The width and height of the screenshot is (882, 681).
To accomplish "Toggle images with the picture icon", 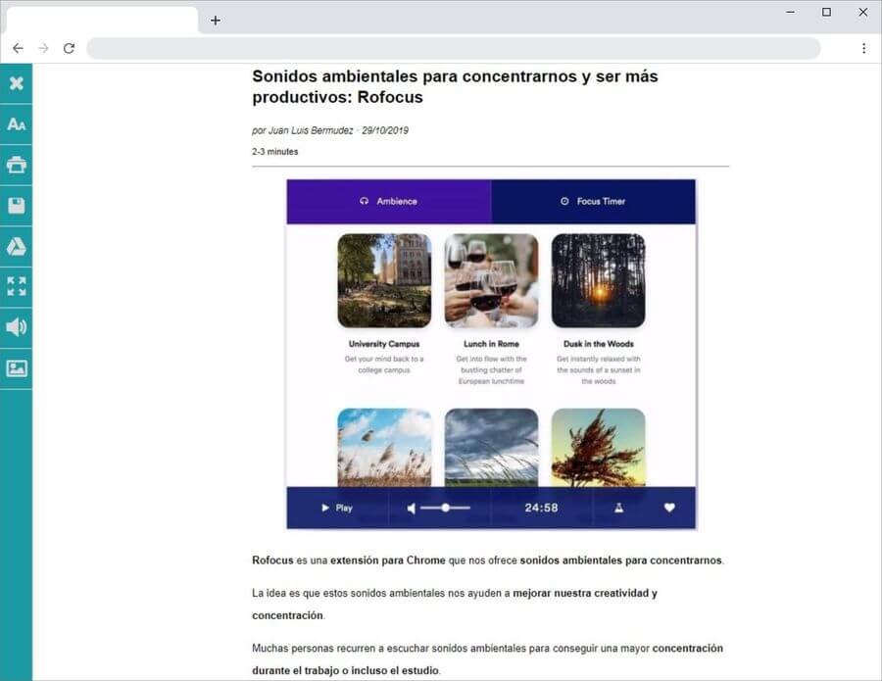I will click(x=17, y=368).
